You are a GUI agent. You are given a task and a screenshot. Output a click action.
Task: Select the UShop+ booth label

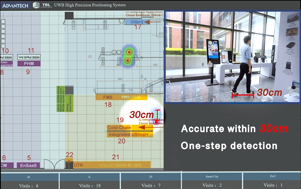point(142,134)
